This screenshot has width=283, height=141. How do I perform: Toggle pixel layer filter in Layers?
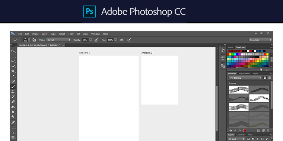[x=248, y=139]
